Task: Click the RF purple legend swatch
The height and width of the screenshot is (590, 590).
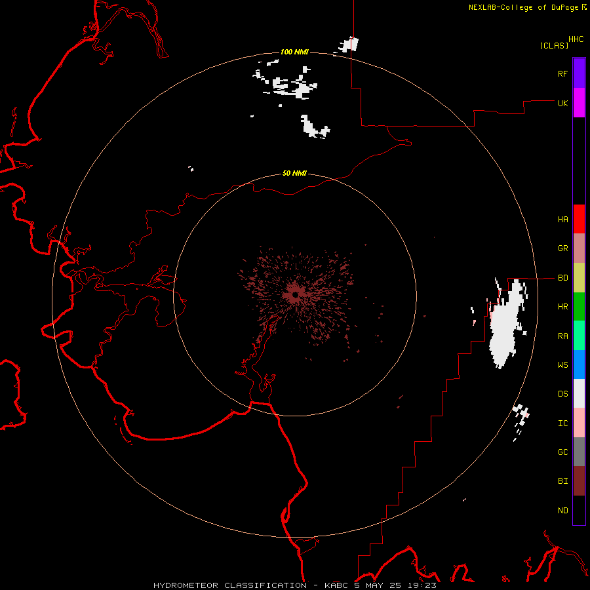Action: pyautogui.click(x=579, y=73)
